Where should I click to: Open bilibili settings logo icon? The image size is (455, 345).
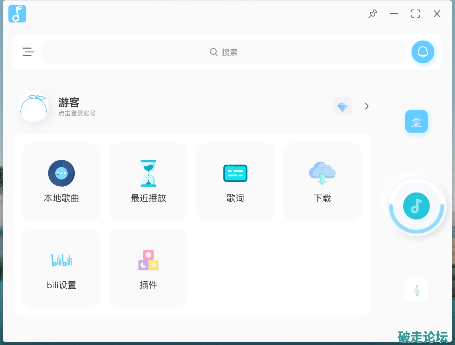tap(62, 260)
